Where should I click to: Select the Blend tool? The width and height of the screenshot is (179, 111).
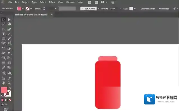point(9,68)
